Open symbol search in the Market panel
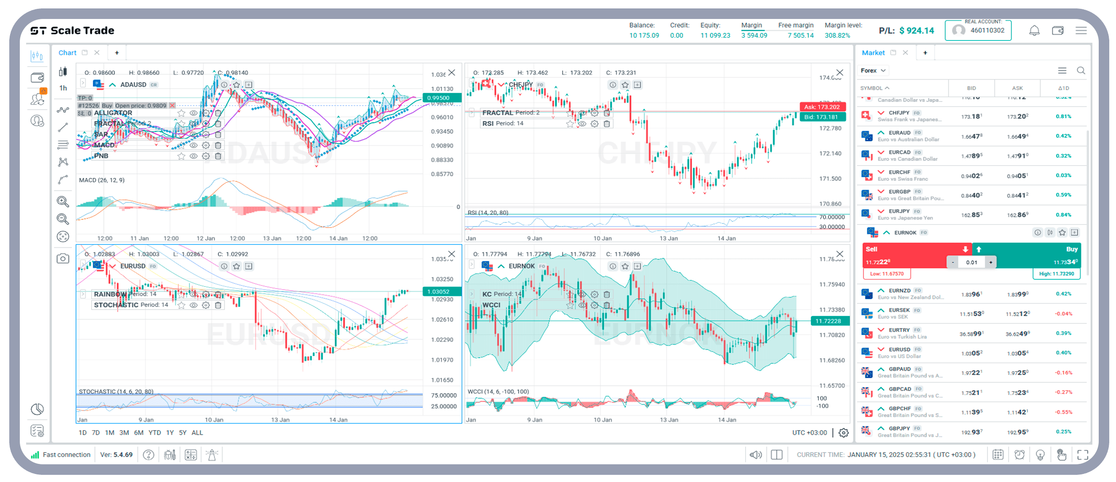This screenshot has width=1116, height=482. tap(1081, 70)
